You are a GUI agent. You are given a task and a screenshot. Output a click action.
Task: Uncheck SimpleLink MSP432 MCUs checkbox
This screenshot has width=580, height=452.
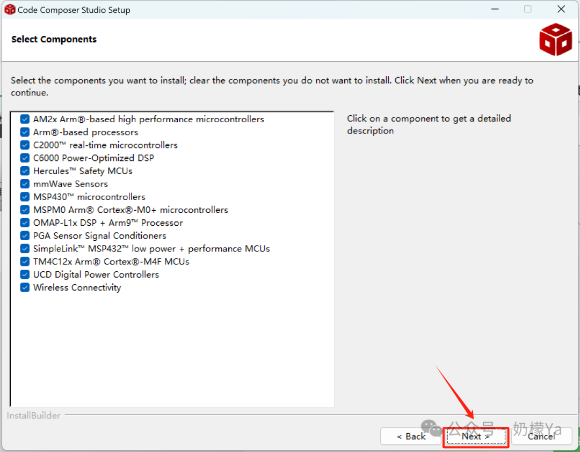[x=25, y=249]
